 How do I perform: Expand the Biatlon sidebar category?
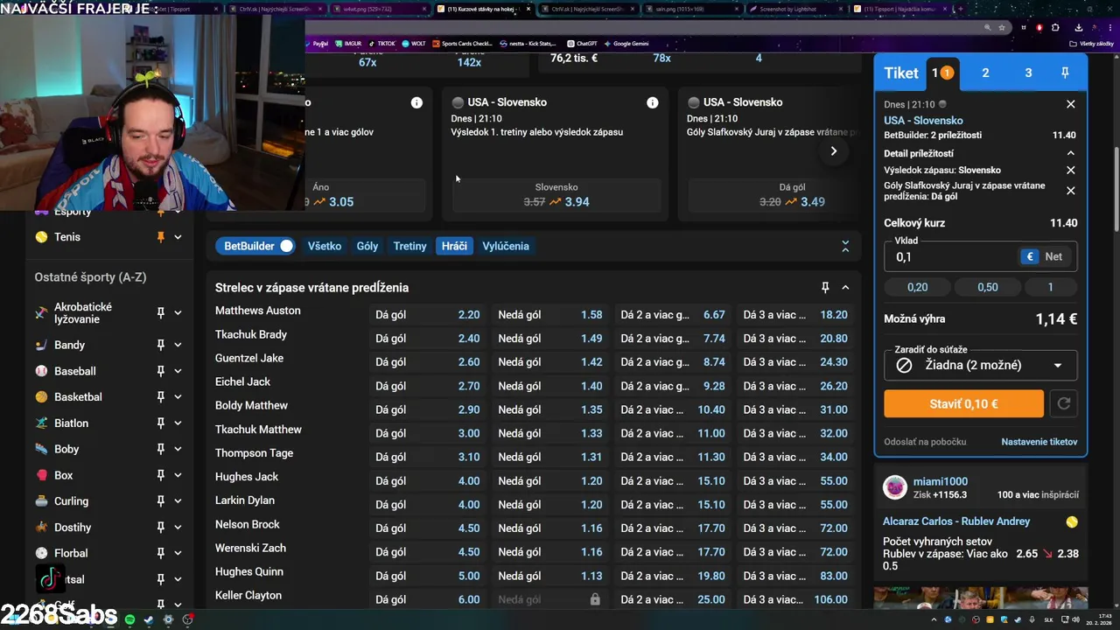pos(178,423)
